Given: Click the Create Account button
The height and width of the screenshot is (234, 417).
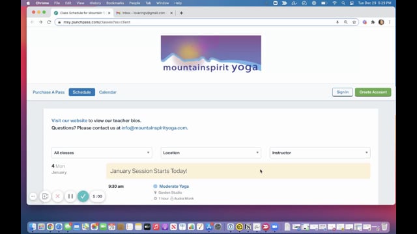Looking at the screenshot, I should coord(373,92).
